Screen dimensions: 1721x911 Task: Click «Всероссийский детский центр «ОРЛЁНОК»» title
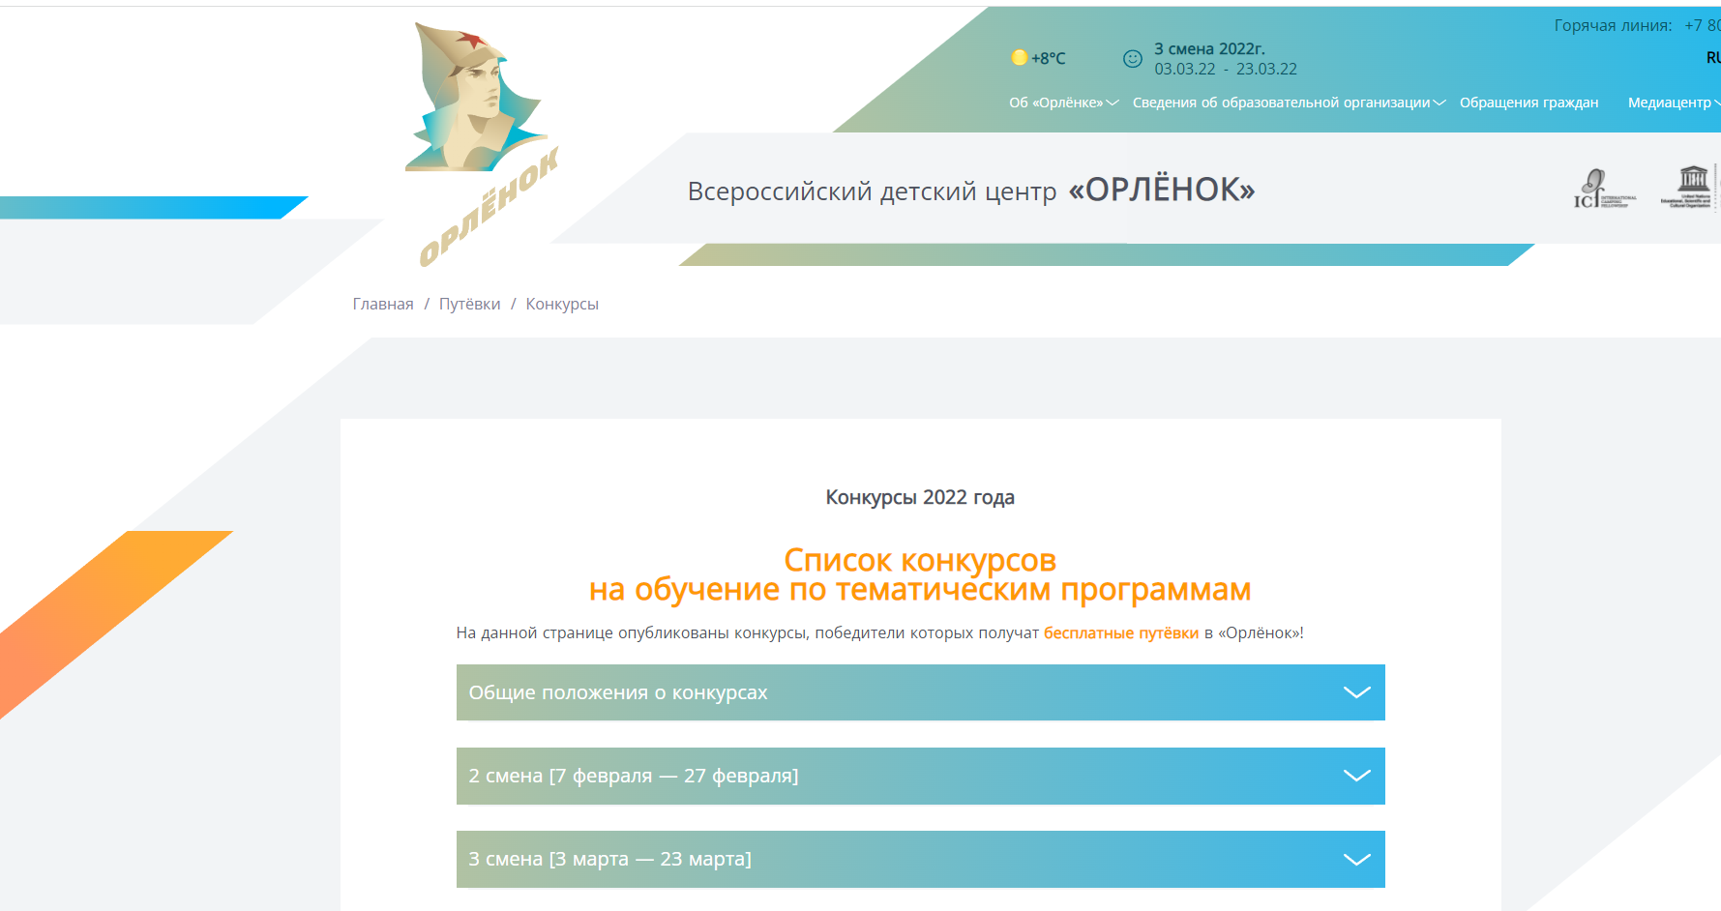click(x=971, y=190)
